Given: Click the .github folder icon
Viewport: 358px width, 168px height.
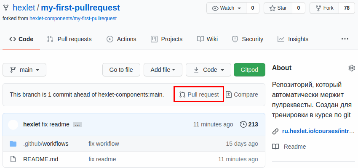Looking at the screenshot, I should click(x=13, y=144).
